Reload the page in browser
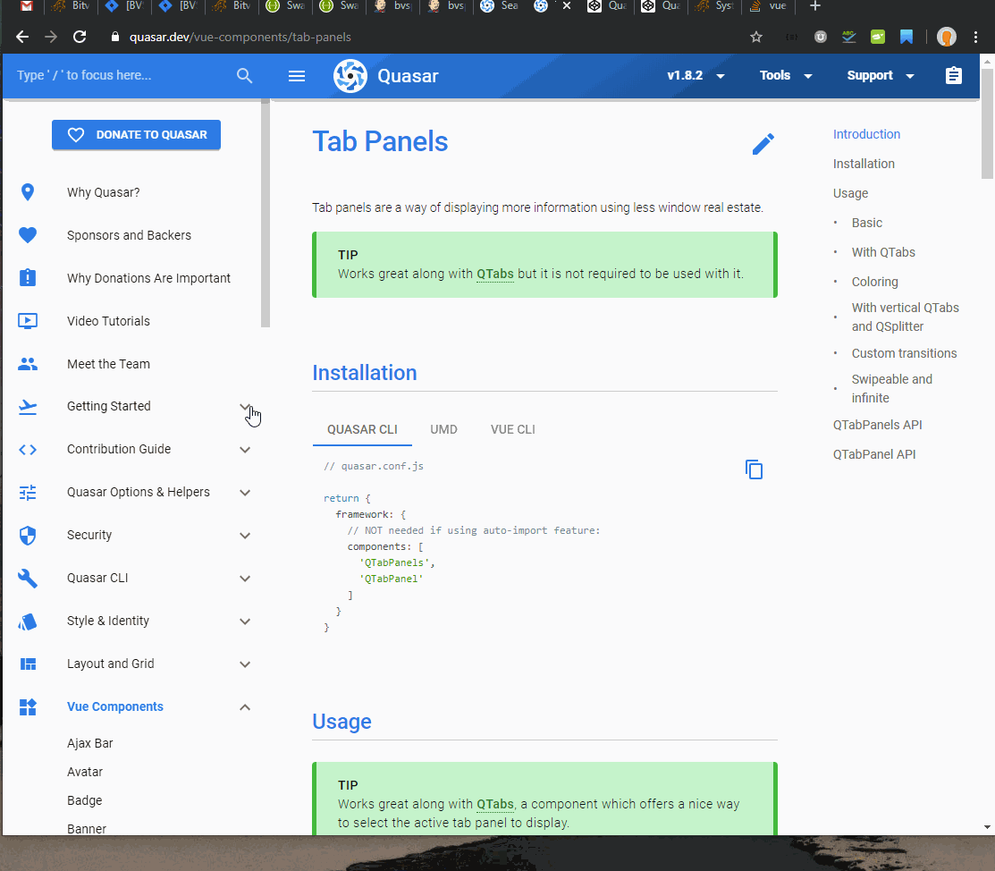This screenshot has height=871, width=995. click(80, 37)
